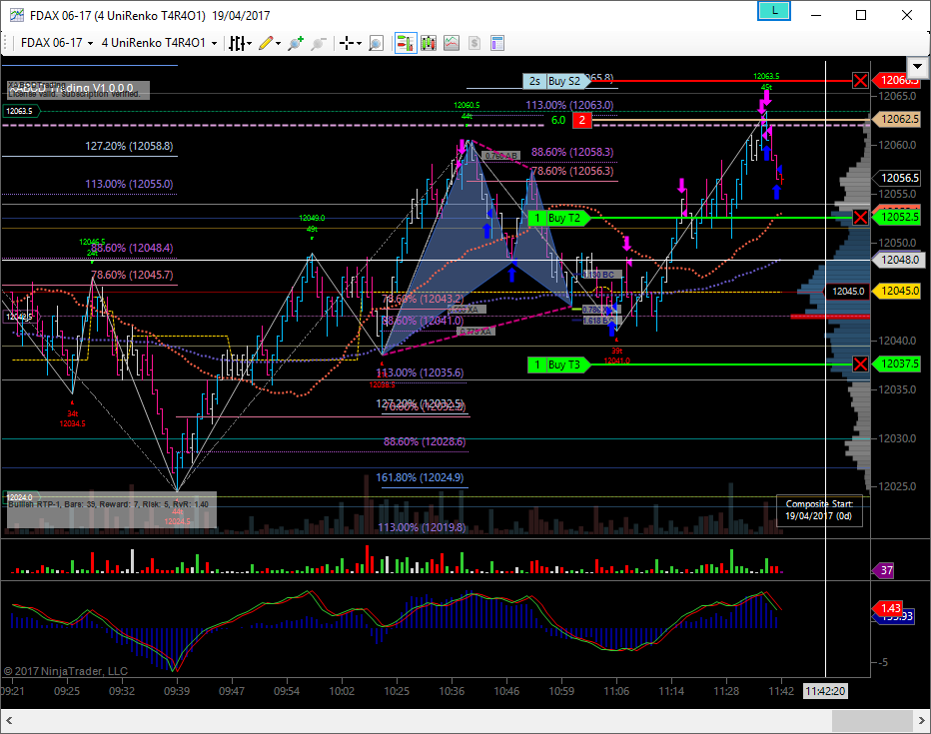
Task: Click the 12048.0 gray price marker
Action: 897,260
